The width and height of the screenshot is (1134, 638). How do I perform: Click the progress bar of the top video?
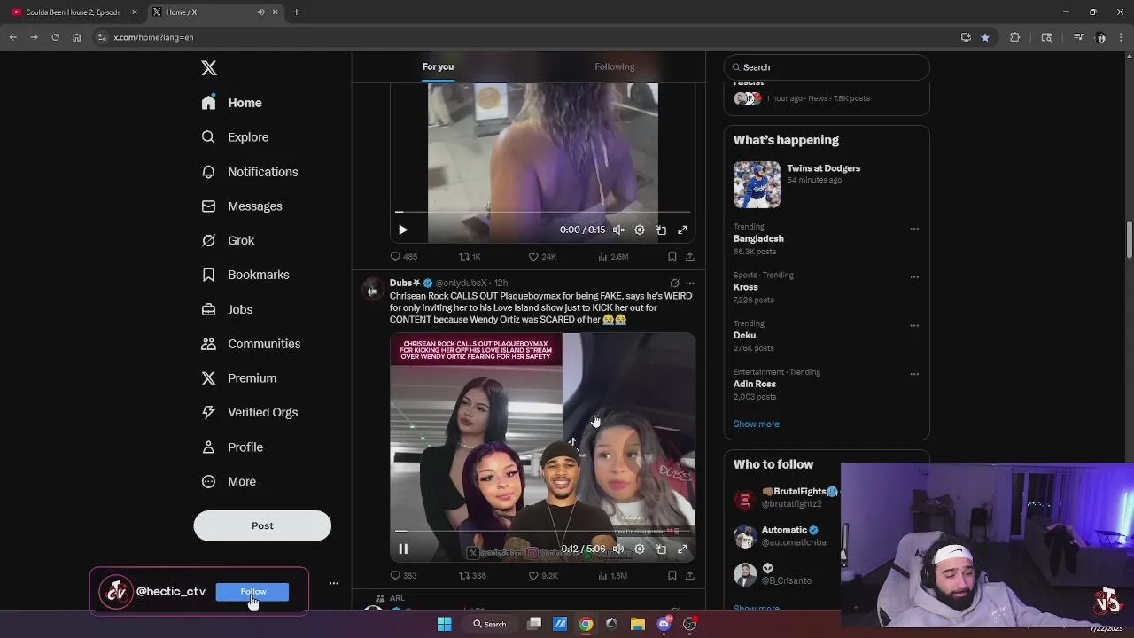click(x=542, y=213)
